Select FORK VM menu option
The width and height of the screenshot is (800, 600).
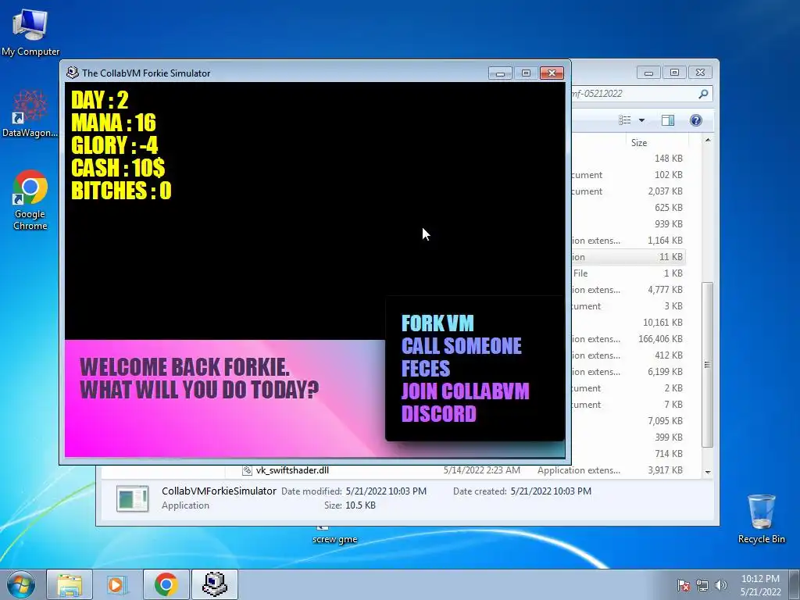click(x=437, y=323)
